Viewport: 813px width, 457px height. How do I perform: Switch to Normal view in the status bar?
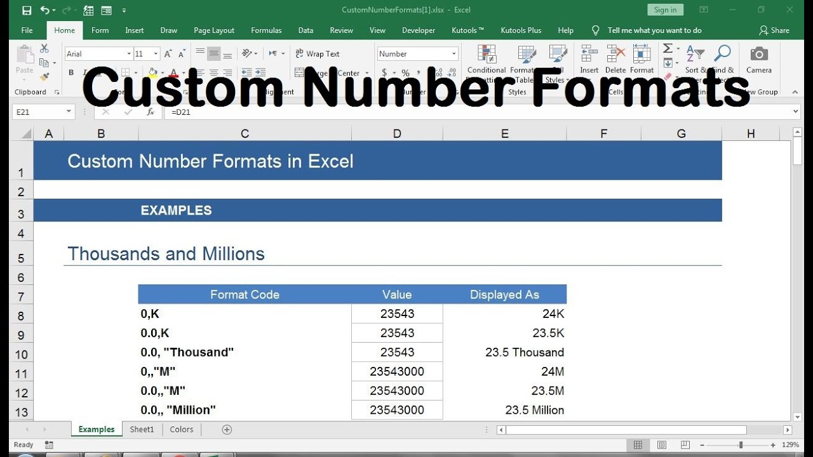pyautogui.click(x=638, y=445)
